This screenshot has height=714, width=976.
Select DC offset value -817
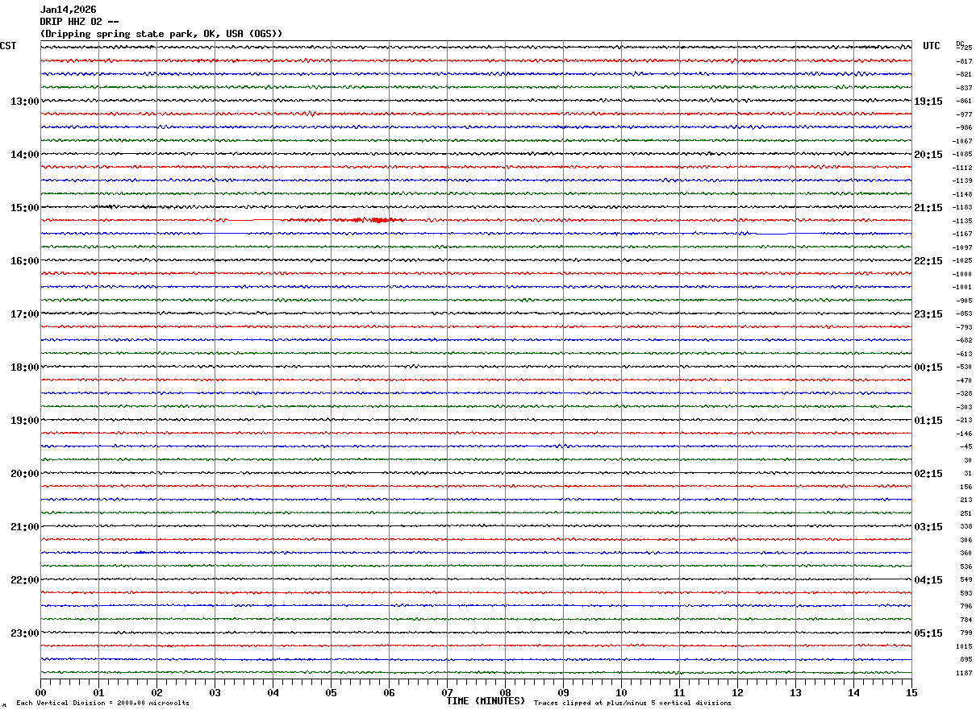[964, 61]
